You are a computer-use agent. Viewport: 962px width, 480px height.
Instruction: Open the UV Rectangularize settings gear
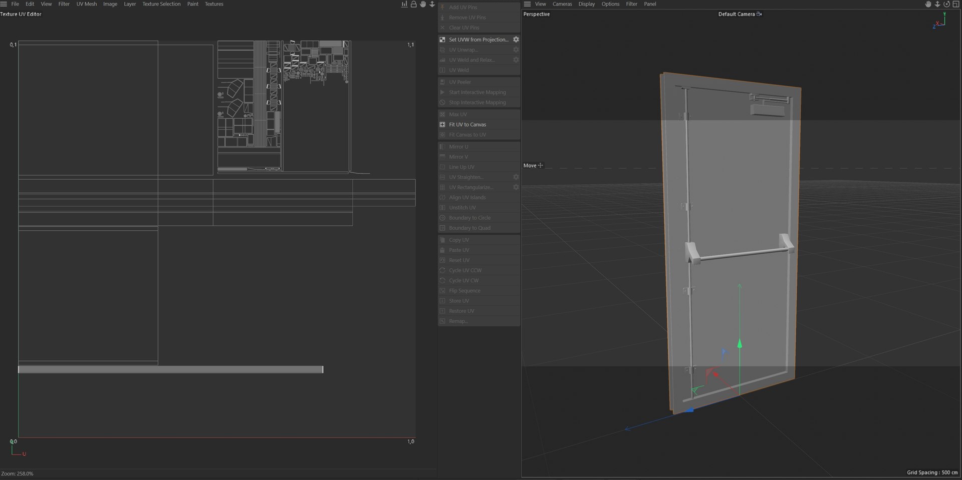tap(516, 187)
